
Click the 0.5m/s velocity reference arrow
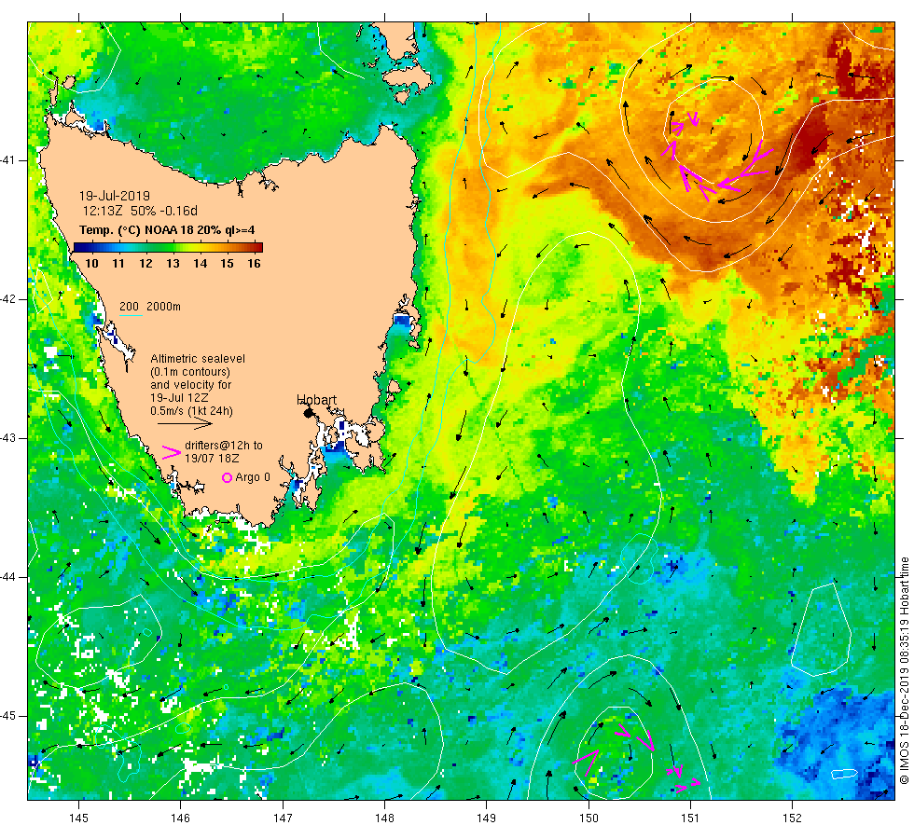(185, 424)
